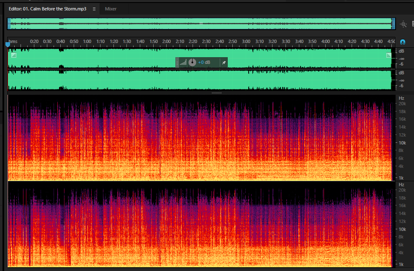
Task: Click the 0:20 mark on time ruler
Action: [34, 41]
